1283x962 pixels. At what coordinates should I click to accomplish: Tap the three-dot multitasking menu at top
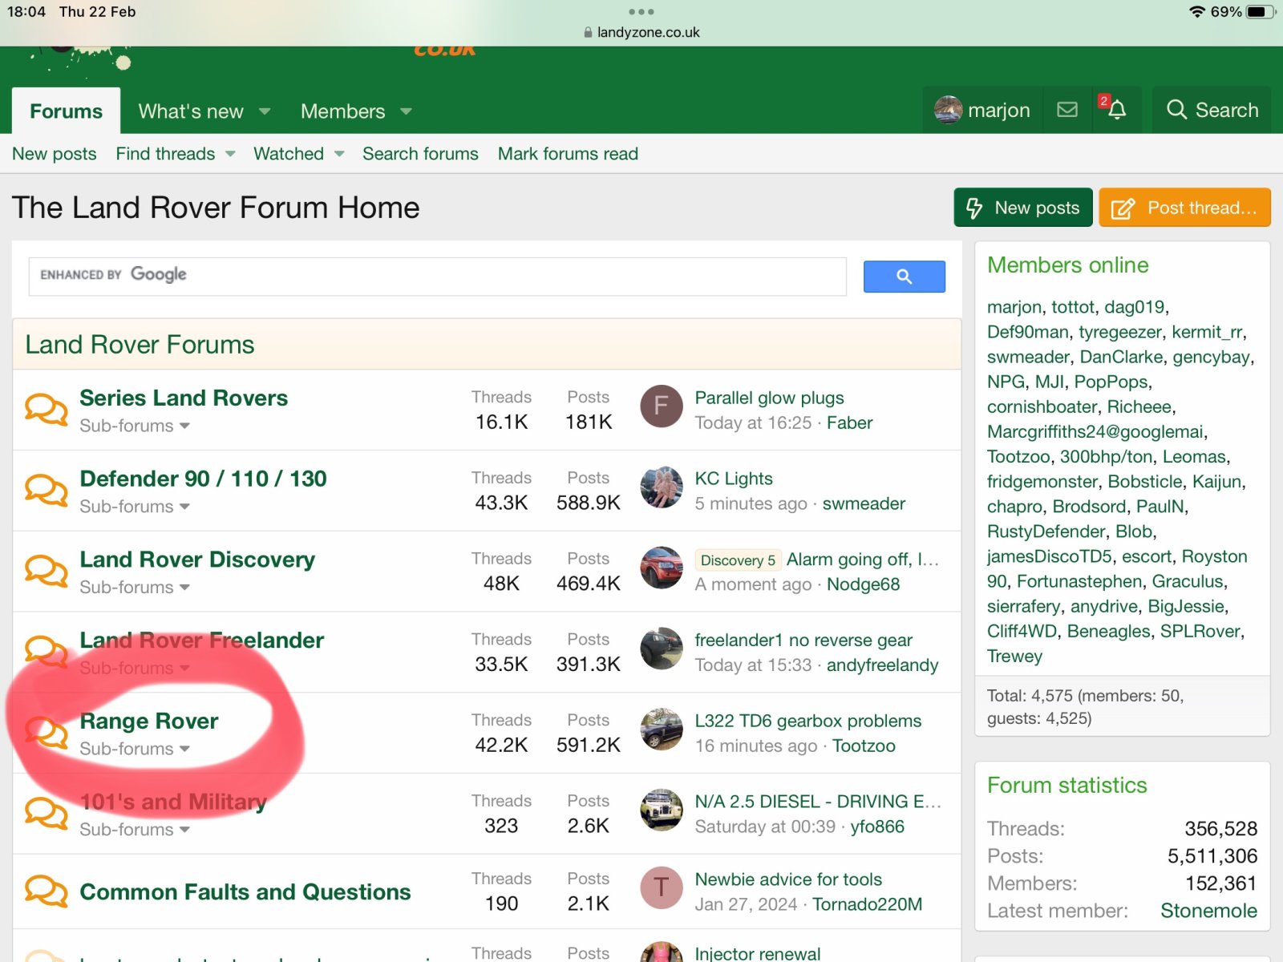[641, 12]
